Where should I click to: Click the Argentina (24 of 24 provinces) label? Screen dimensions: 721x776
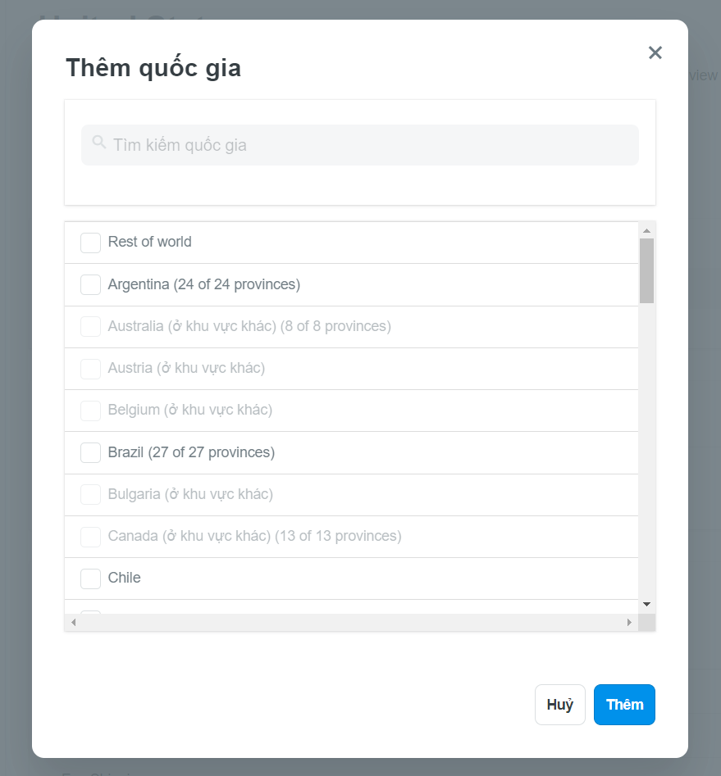[204, 284]
